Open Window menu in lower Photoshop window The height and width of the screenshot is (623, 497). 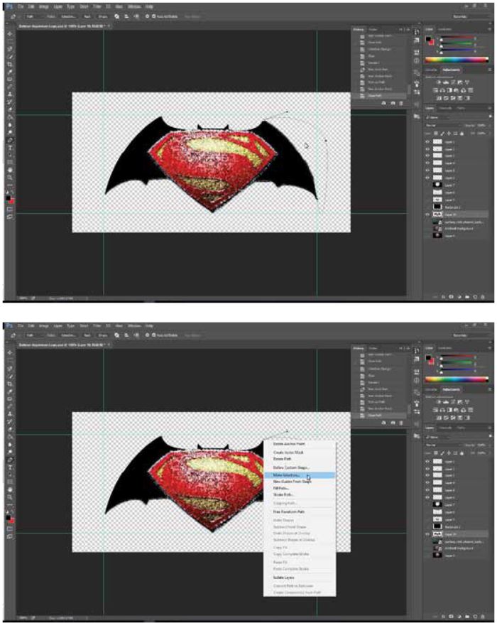click(x=134, y=325)
